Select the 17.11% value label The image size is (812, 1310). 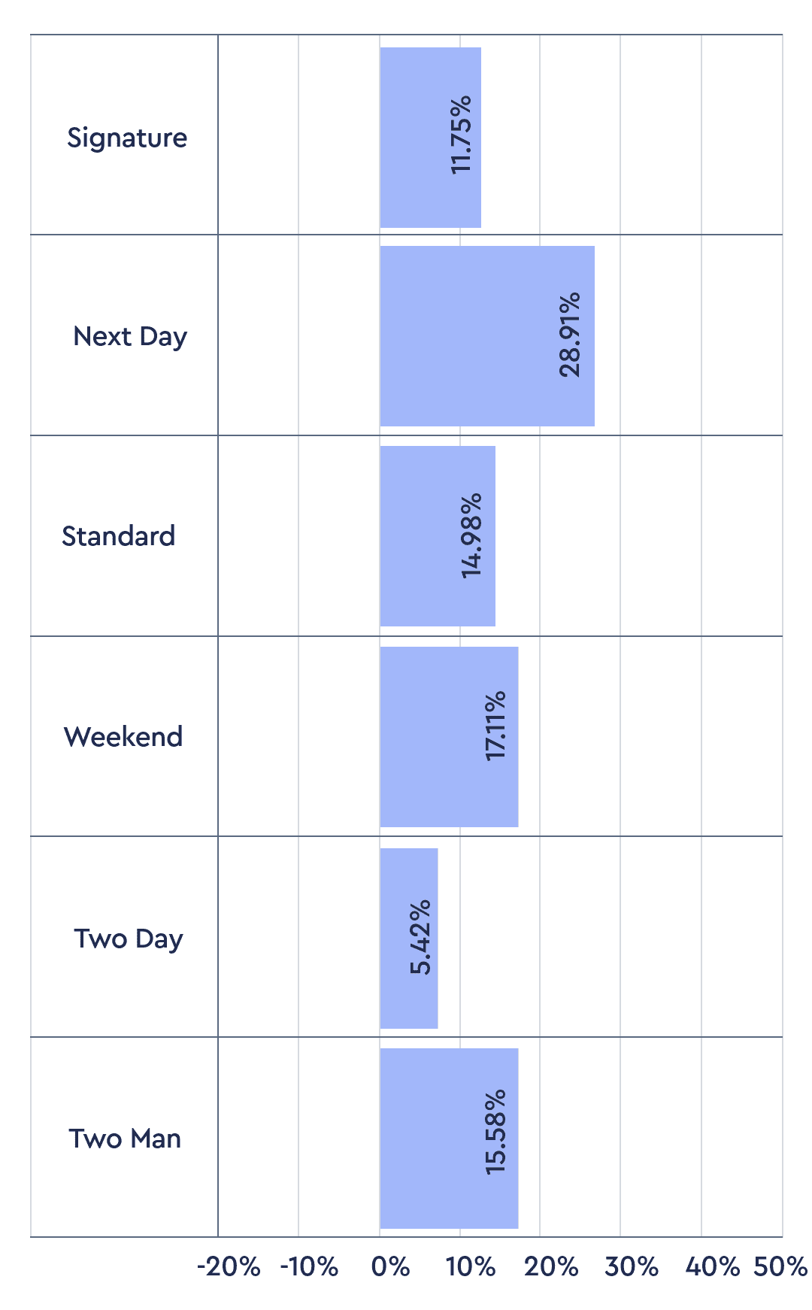click(x=496, y=726)
